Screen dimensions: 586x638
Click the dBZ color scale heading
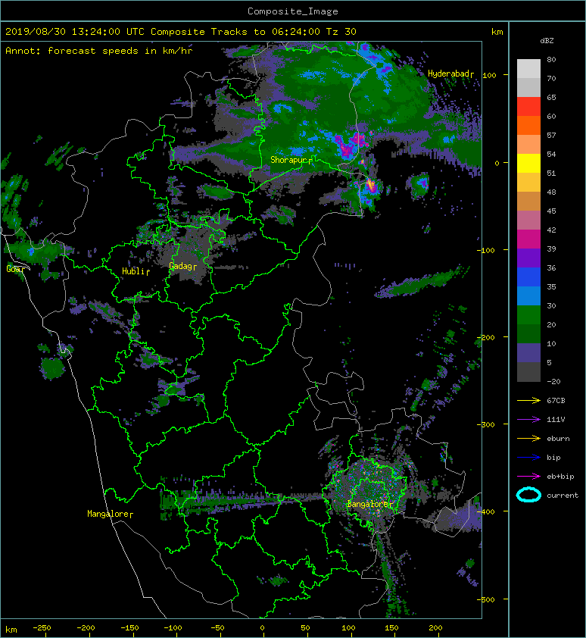tap(547, 41)
